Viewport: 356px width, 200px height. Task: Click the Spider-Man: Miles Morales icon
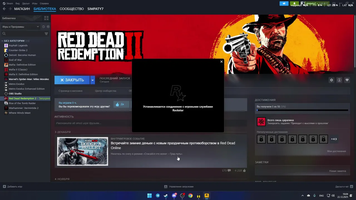[x=6, y=79]
